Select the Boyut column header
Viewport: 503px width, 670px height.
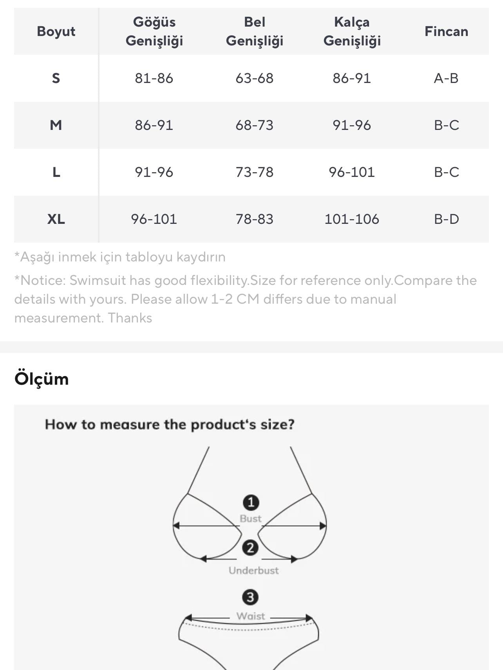coord(56,31)
